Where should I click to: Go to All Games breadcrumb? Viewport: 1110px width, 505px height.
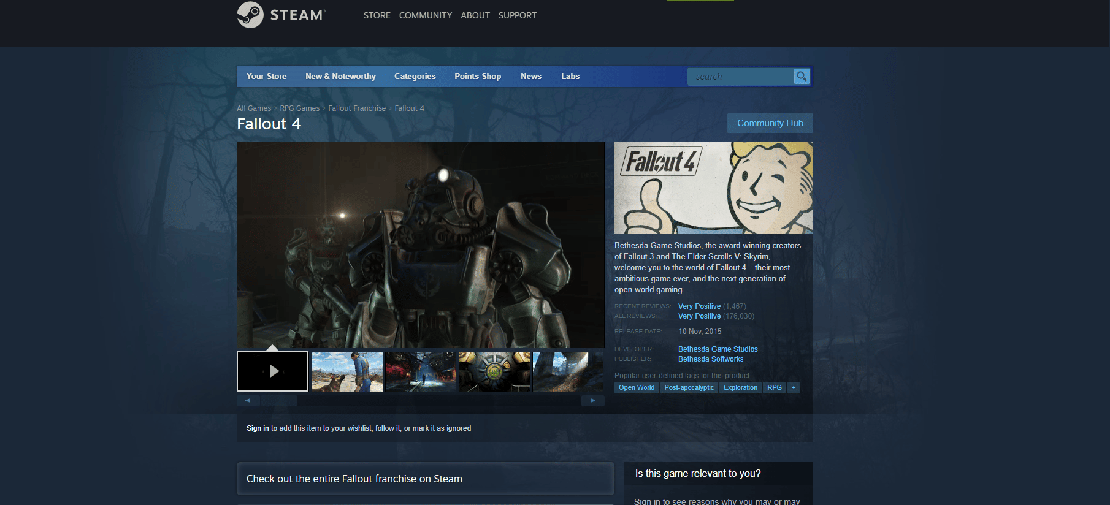[254, 108]
